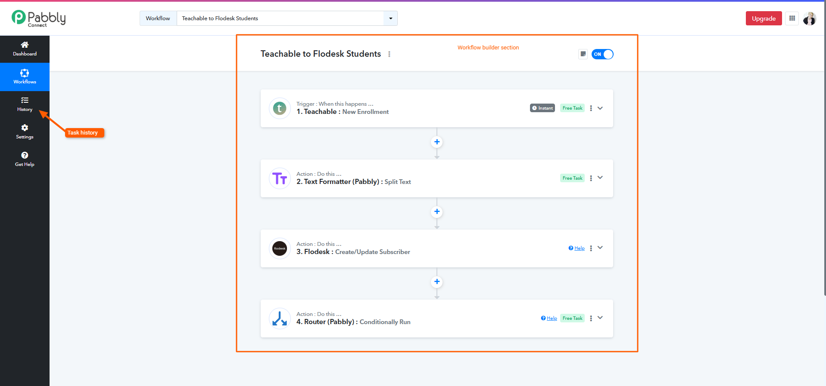Open the workflow selector dropdown arrow
826x386 pixels.
click(390, 18)
